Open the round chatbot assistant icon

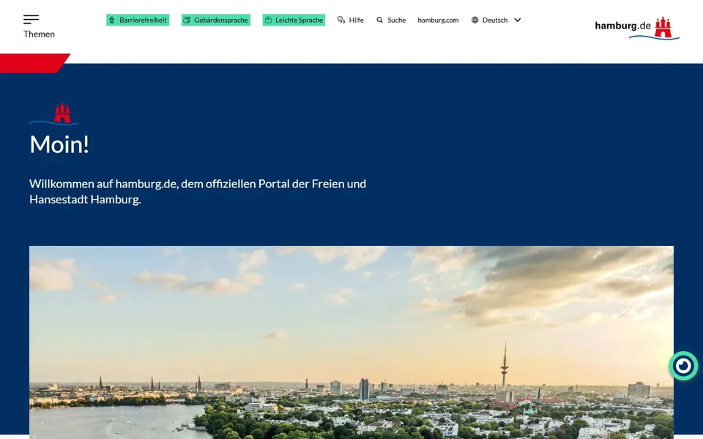(x=683, y=366)
